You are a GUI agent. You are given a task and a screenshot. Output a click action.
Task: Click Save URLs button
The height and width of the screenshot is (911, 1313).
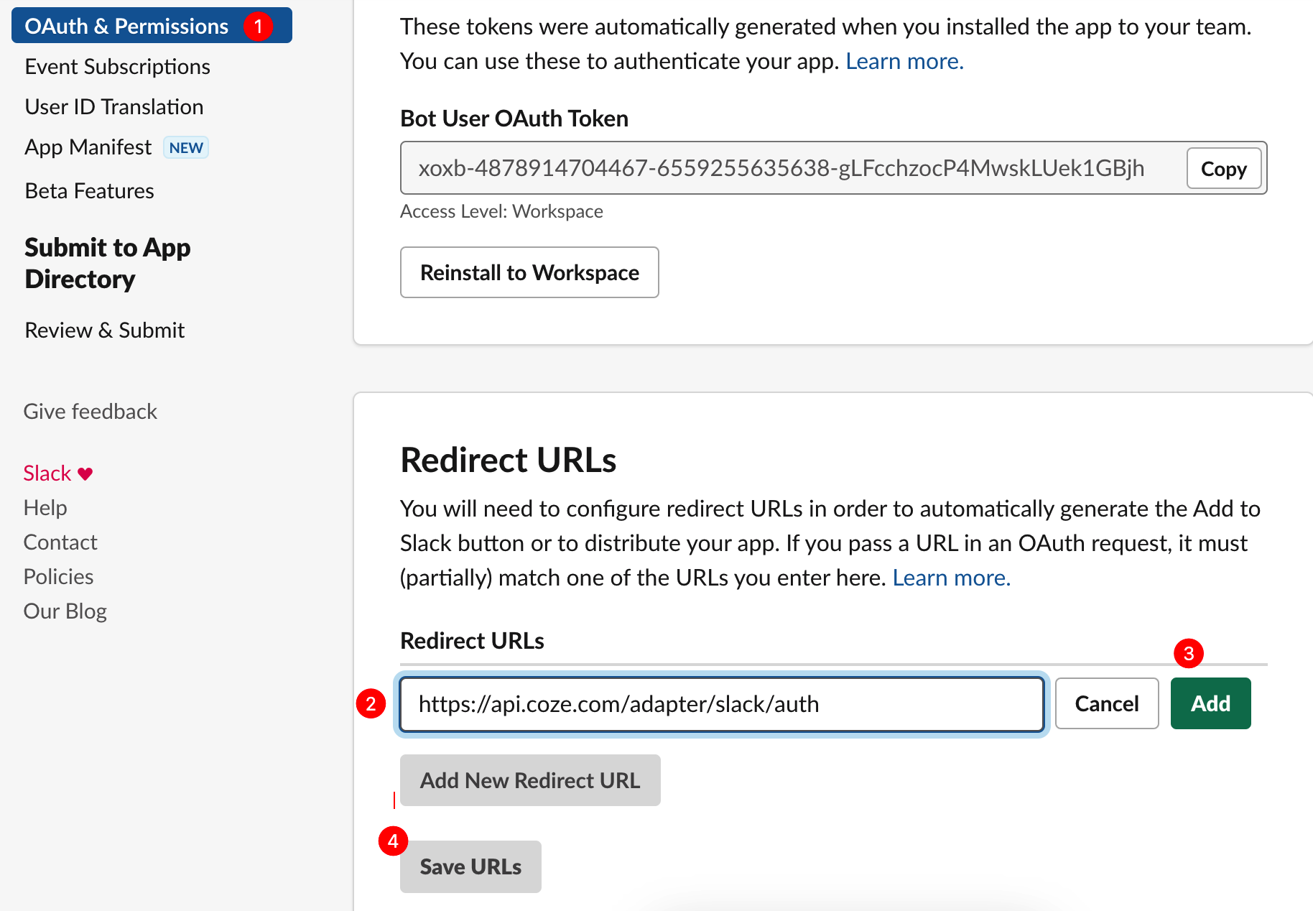click(470, 867)
